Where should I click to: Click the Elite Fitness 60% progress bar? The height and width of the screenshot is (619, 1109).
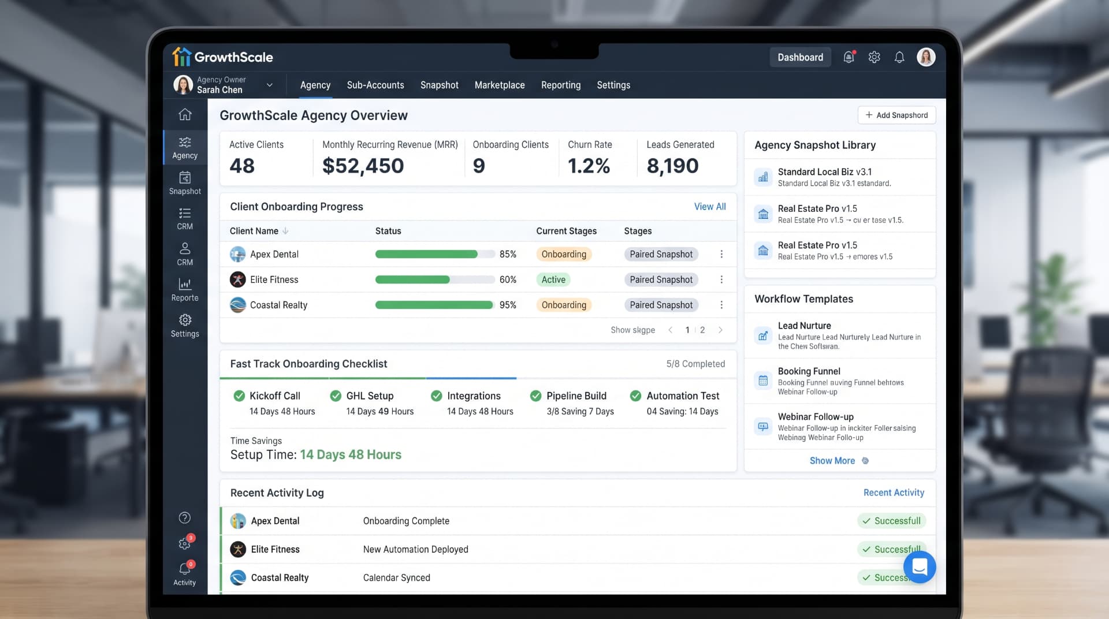click(x=434, y=279)
